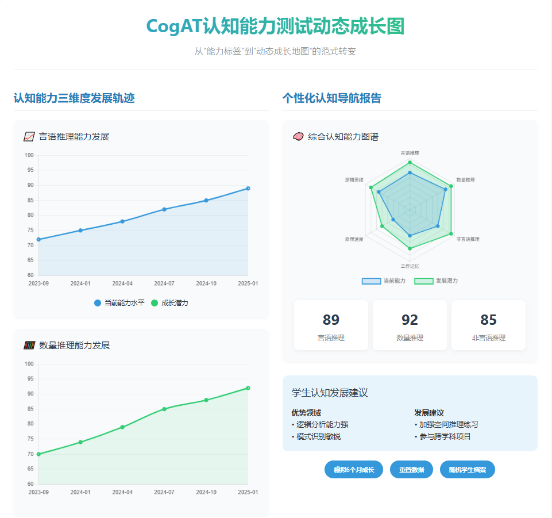Screen dimensions: 552x518
Task: Toggle the green 成长潜力 legend item
Action: 169,303
